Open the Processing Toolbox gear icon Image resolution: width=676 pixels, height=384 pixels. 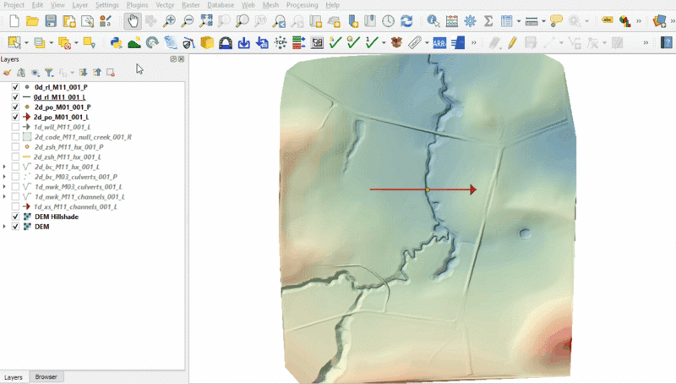pos(470,21)
